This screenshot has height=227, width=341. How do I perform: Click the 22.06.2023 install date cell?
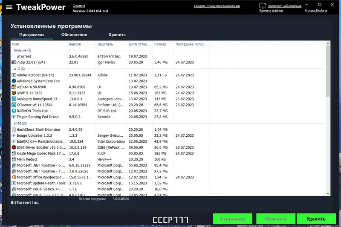pos(138,141)
